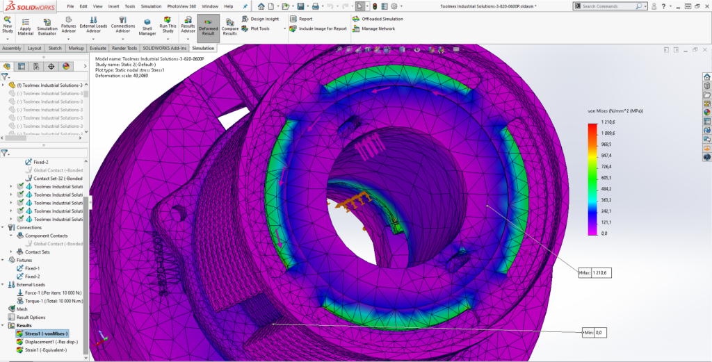This screenshot has height=362, width=712.
Task: Open the ConfigurationManager tab icon
Action: click(x=36, y=67)
